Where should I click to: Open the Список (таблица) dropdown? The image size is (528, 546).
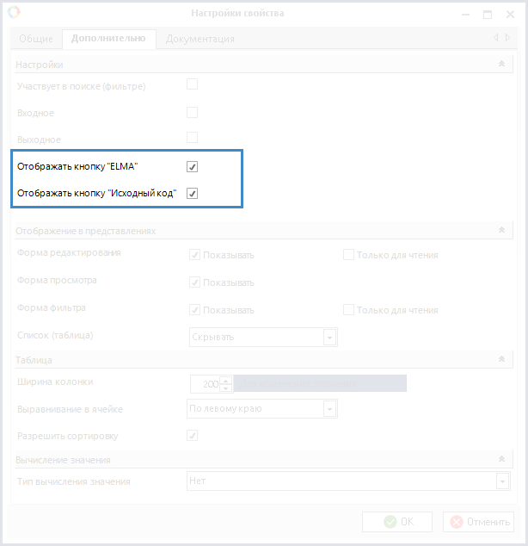329,337
